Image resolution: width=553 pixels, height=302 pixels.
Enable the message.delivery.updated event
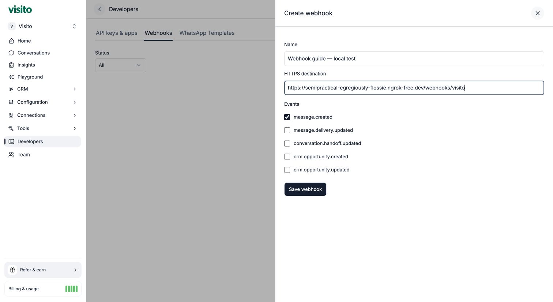coord(287,130)
